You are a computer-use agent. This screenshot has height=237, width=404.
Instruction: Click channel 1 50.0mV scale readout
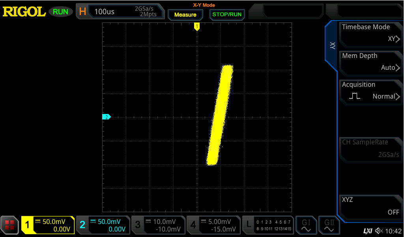click(x=54, y=222)
